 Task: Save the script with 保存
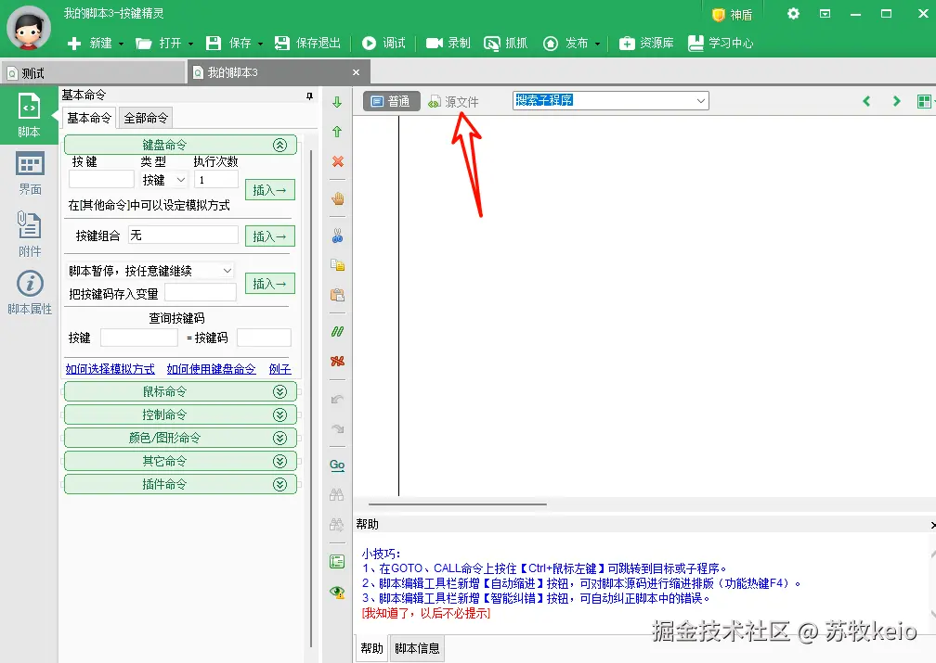pyautogui.click(x=228, y=43)
